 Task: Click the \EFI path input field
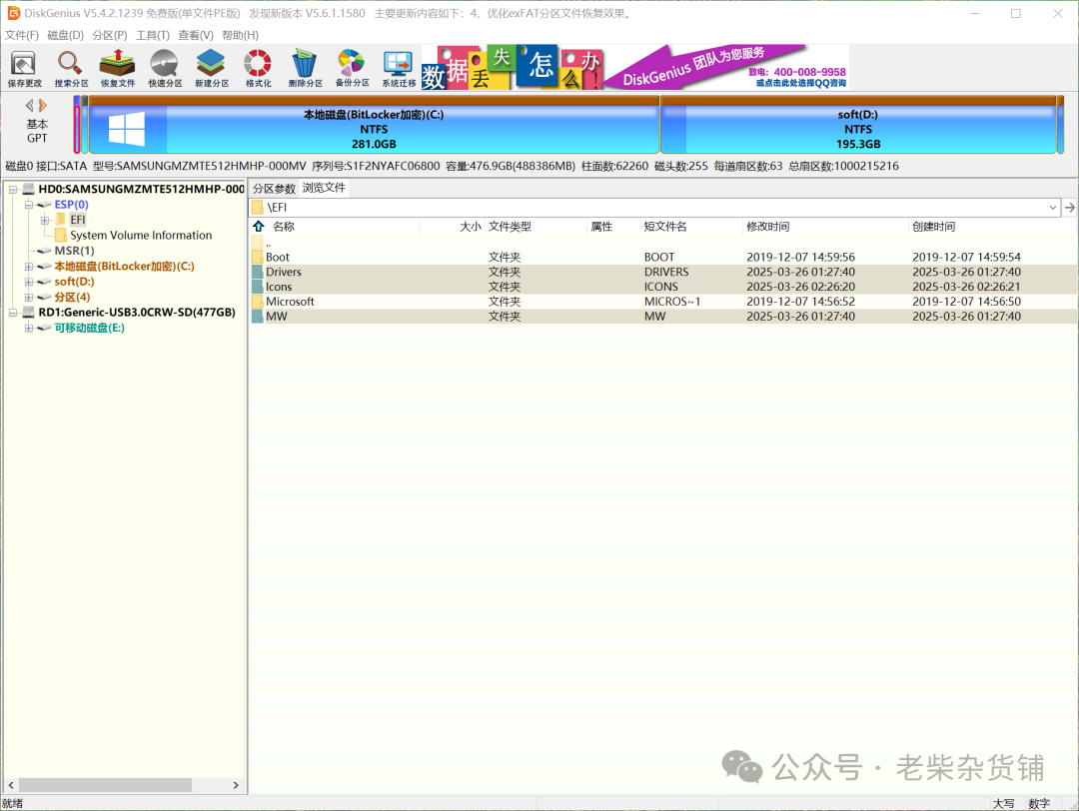(653, 207)
